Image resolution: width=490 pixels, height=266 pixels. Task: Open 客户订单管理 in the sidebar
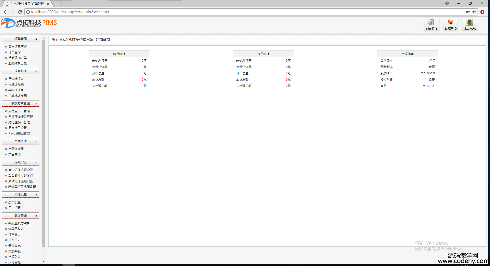(17, 47)
